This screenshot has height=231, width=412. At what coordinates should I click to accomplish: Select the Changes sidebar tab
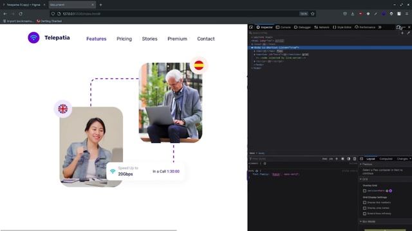pos(402,158)
